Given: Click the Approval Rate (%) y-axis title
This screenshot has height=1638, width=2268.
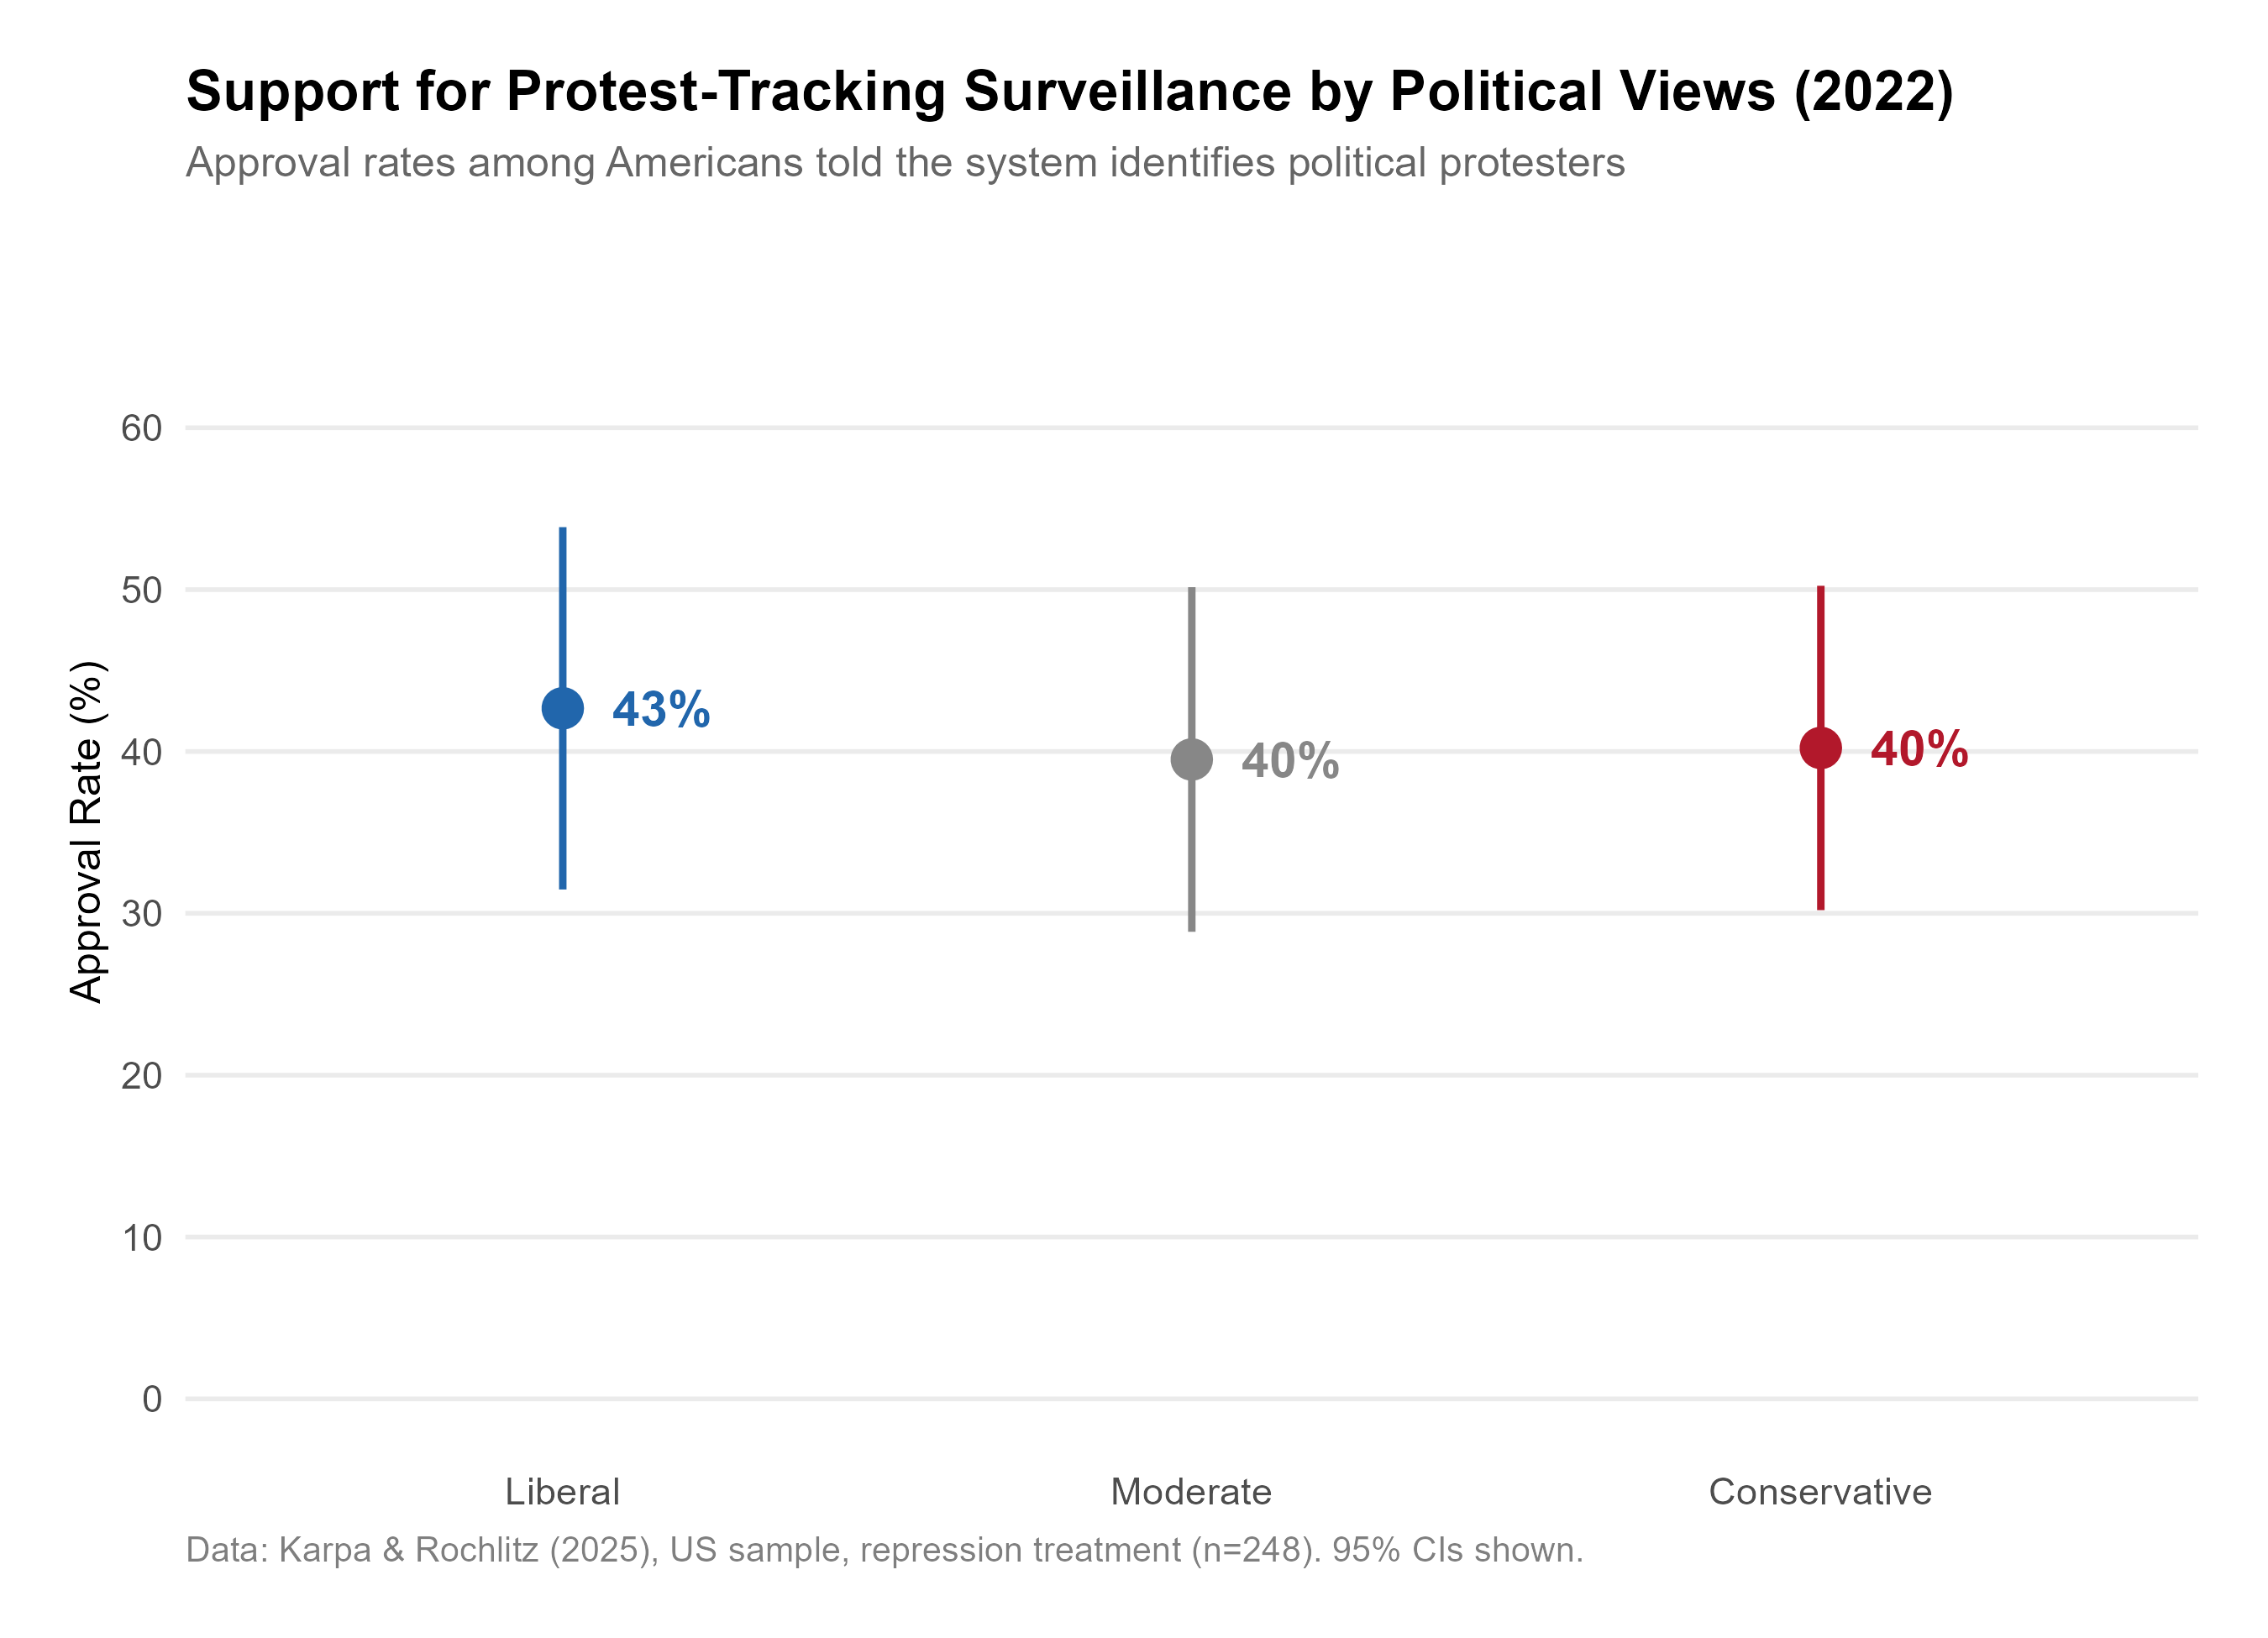Looking at the screenshot, I should click(x=87, y=830).
